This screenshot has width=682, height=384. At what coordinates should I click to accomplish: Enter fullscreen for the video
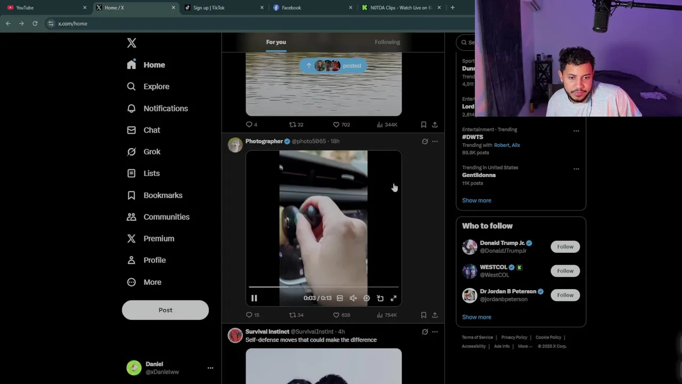click(393, 298)
